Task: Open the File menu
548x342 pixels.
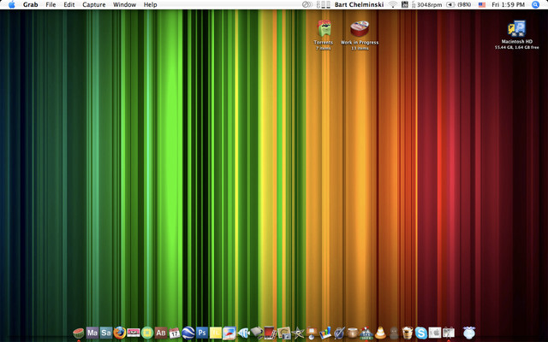Action: (51, 5)
